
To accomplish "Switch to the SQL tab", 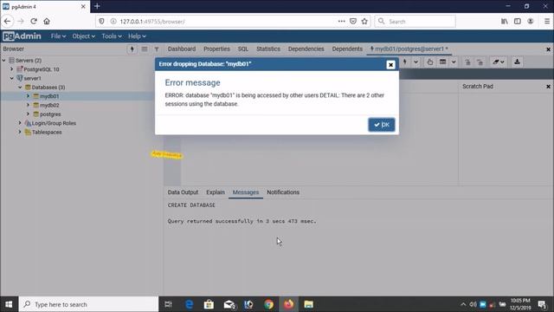I will pos(243,49).
